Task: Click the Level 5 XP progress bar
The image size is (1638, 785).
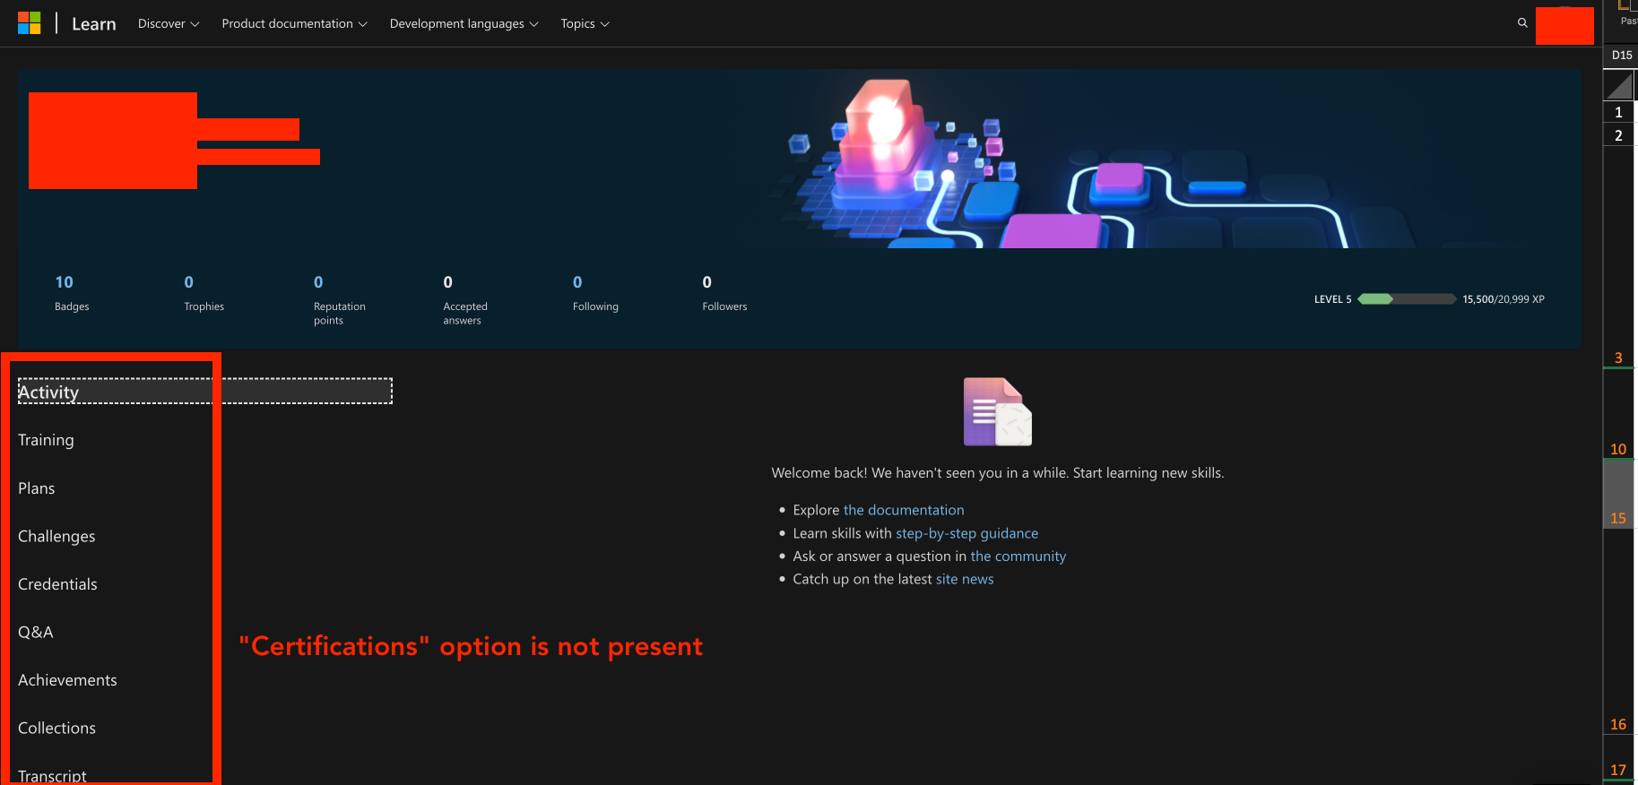Action: (x=1407, y=299)
